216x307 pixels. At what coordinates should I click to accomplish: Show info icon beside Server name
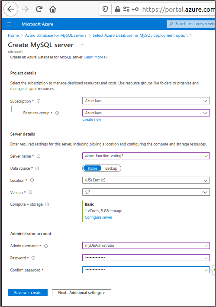[39, 156]
